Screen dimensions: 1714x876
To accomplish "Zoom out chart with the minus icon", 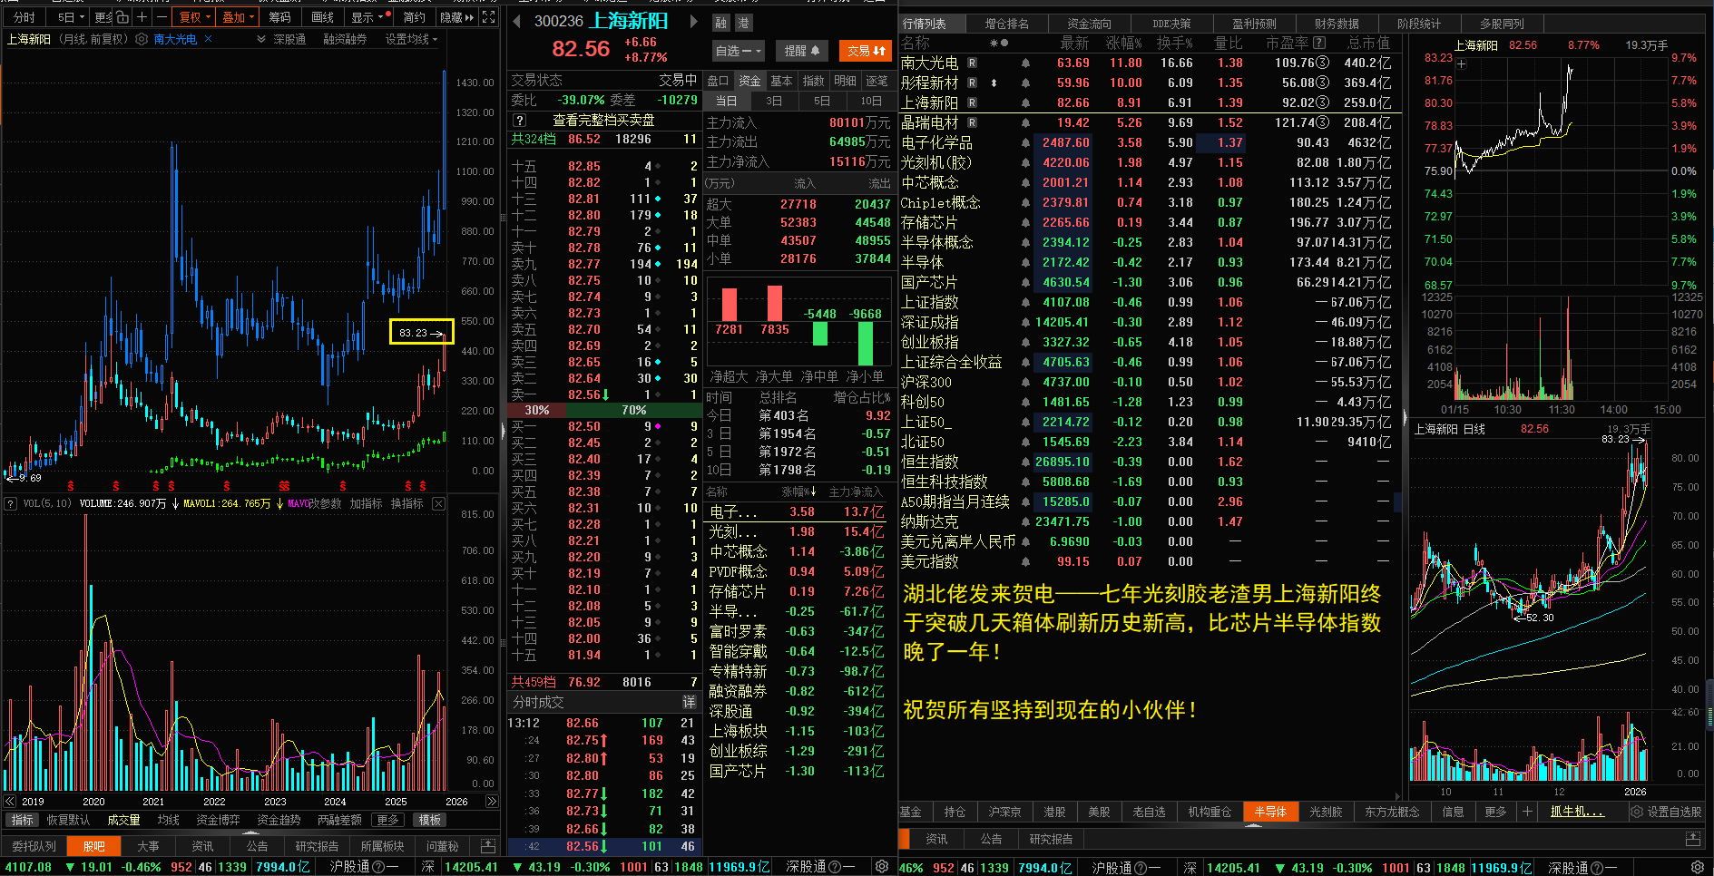I will click(162, 17).
